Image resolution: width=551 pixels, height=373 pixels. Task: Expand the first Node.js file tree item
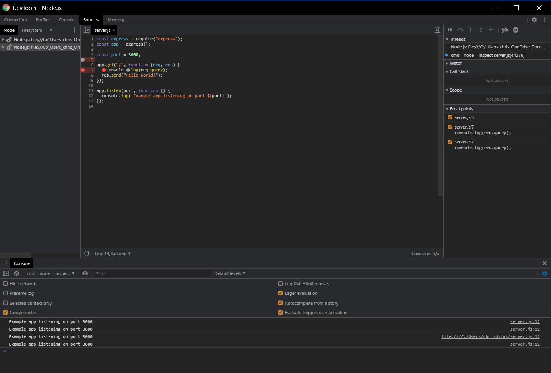(3, 40)
